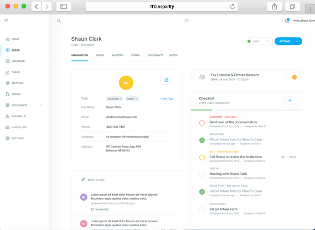The image size is (315, 230).
Task: Show browser tab overview
Action: [x=292, y=7]
